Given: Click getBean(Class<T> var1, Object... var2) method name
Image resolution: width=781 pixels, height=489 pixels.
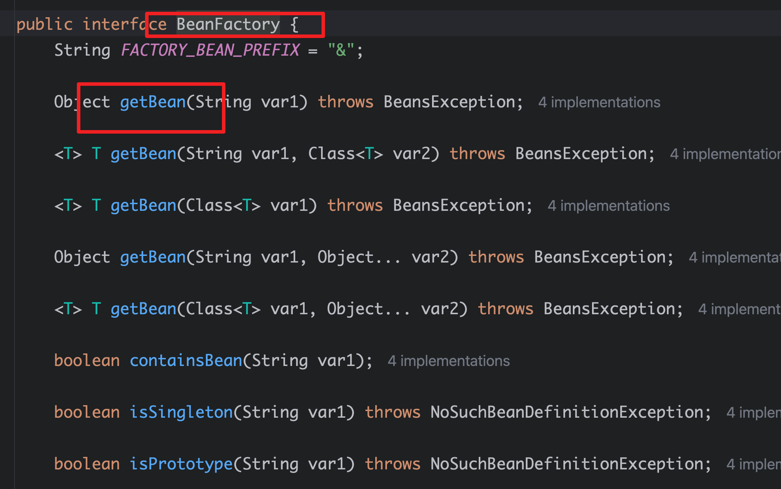Looking at the screenshot, I should pos(143,309).
